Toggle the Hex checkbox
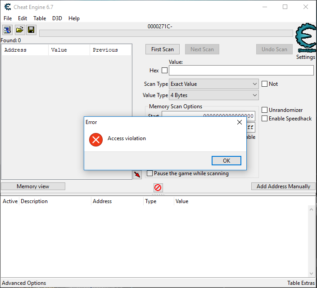This screenshot has width=317, height=288. [164, 71]
